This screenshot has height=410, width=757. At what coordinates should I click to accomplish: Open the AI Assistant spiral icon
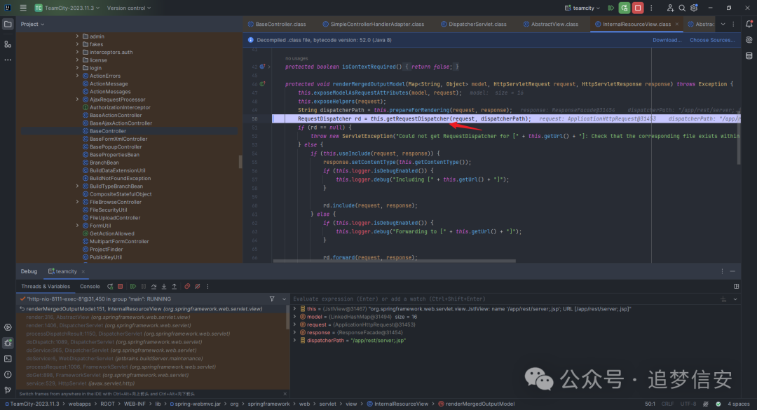click(749, 40)
